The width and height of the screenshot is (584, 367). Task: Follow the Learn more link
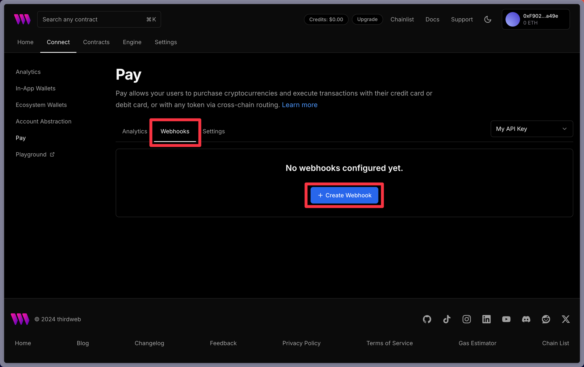[300, 105]
